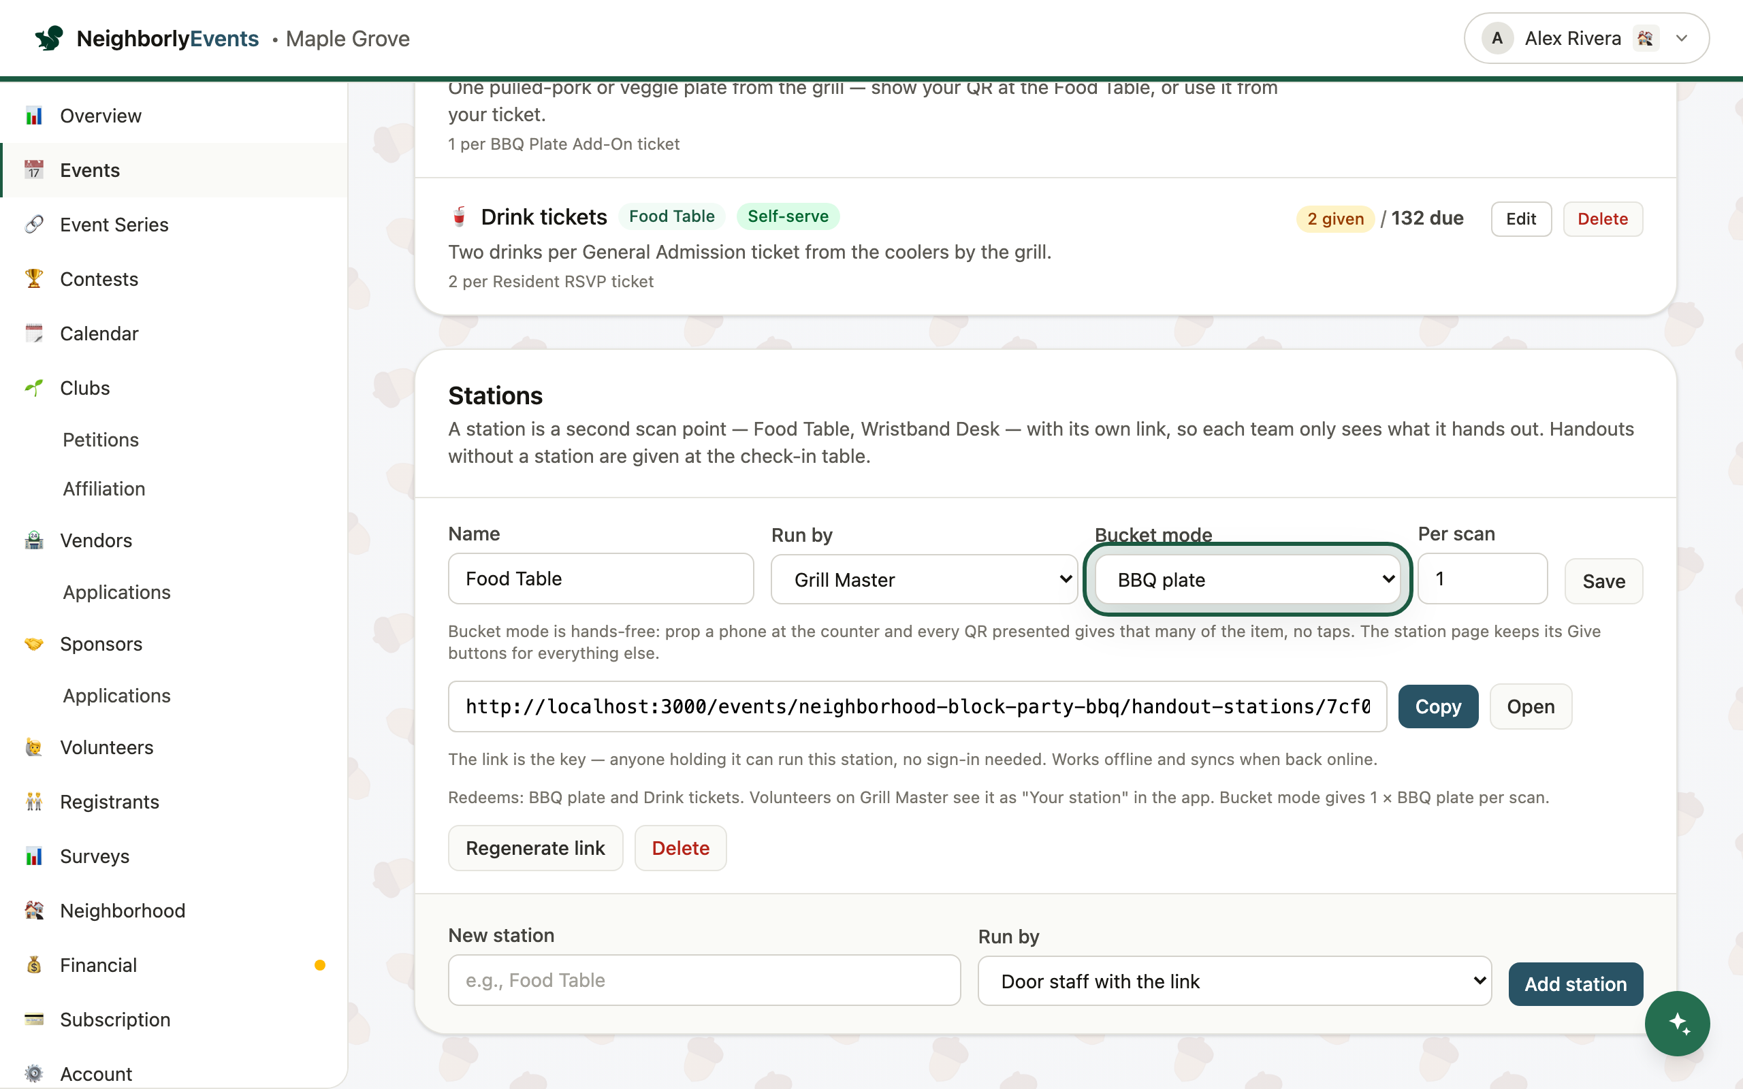Click the Contests trophy icon

(x=34, y=279)
